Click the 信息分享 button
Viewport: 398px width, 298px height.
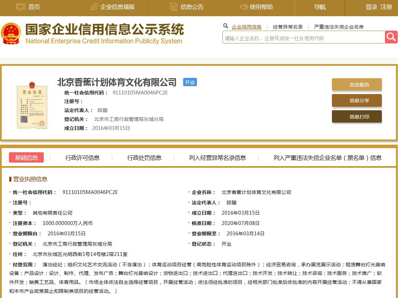tap(357, 100)
